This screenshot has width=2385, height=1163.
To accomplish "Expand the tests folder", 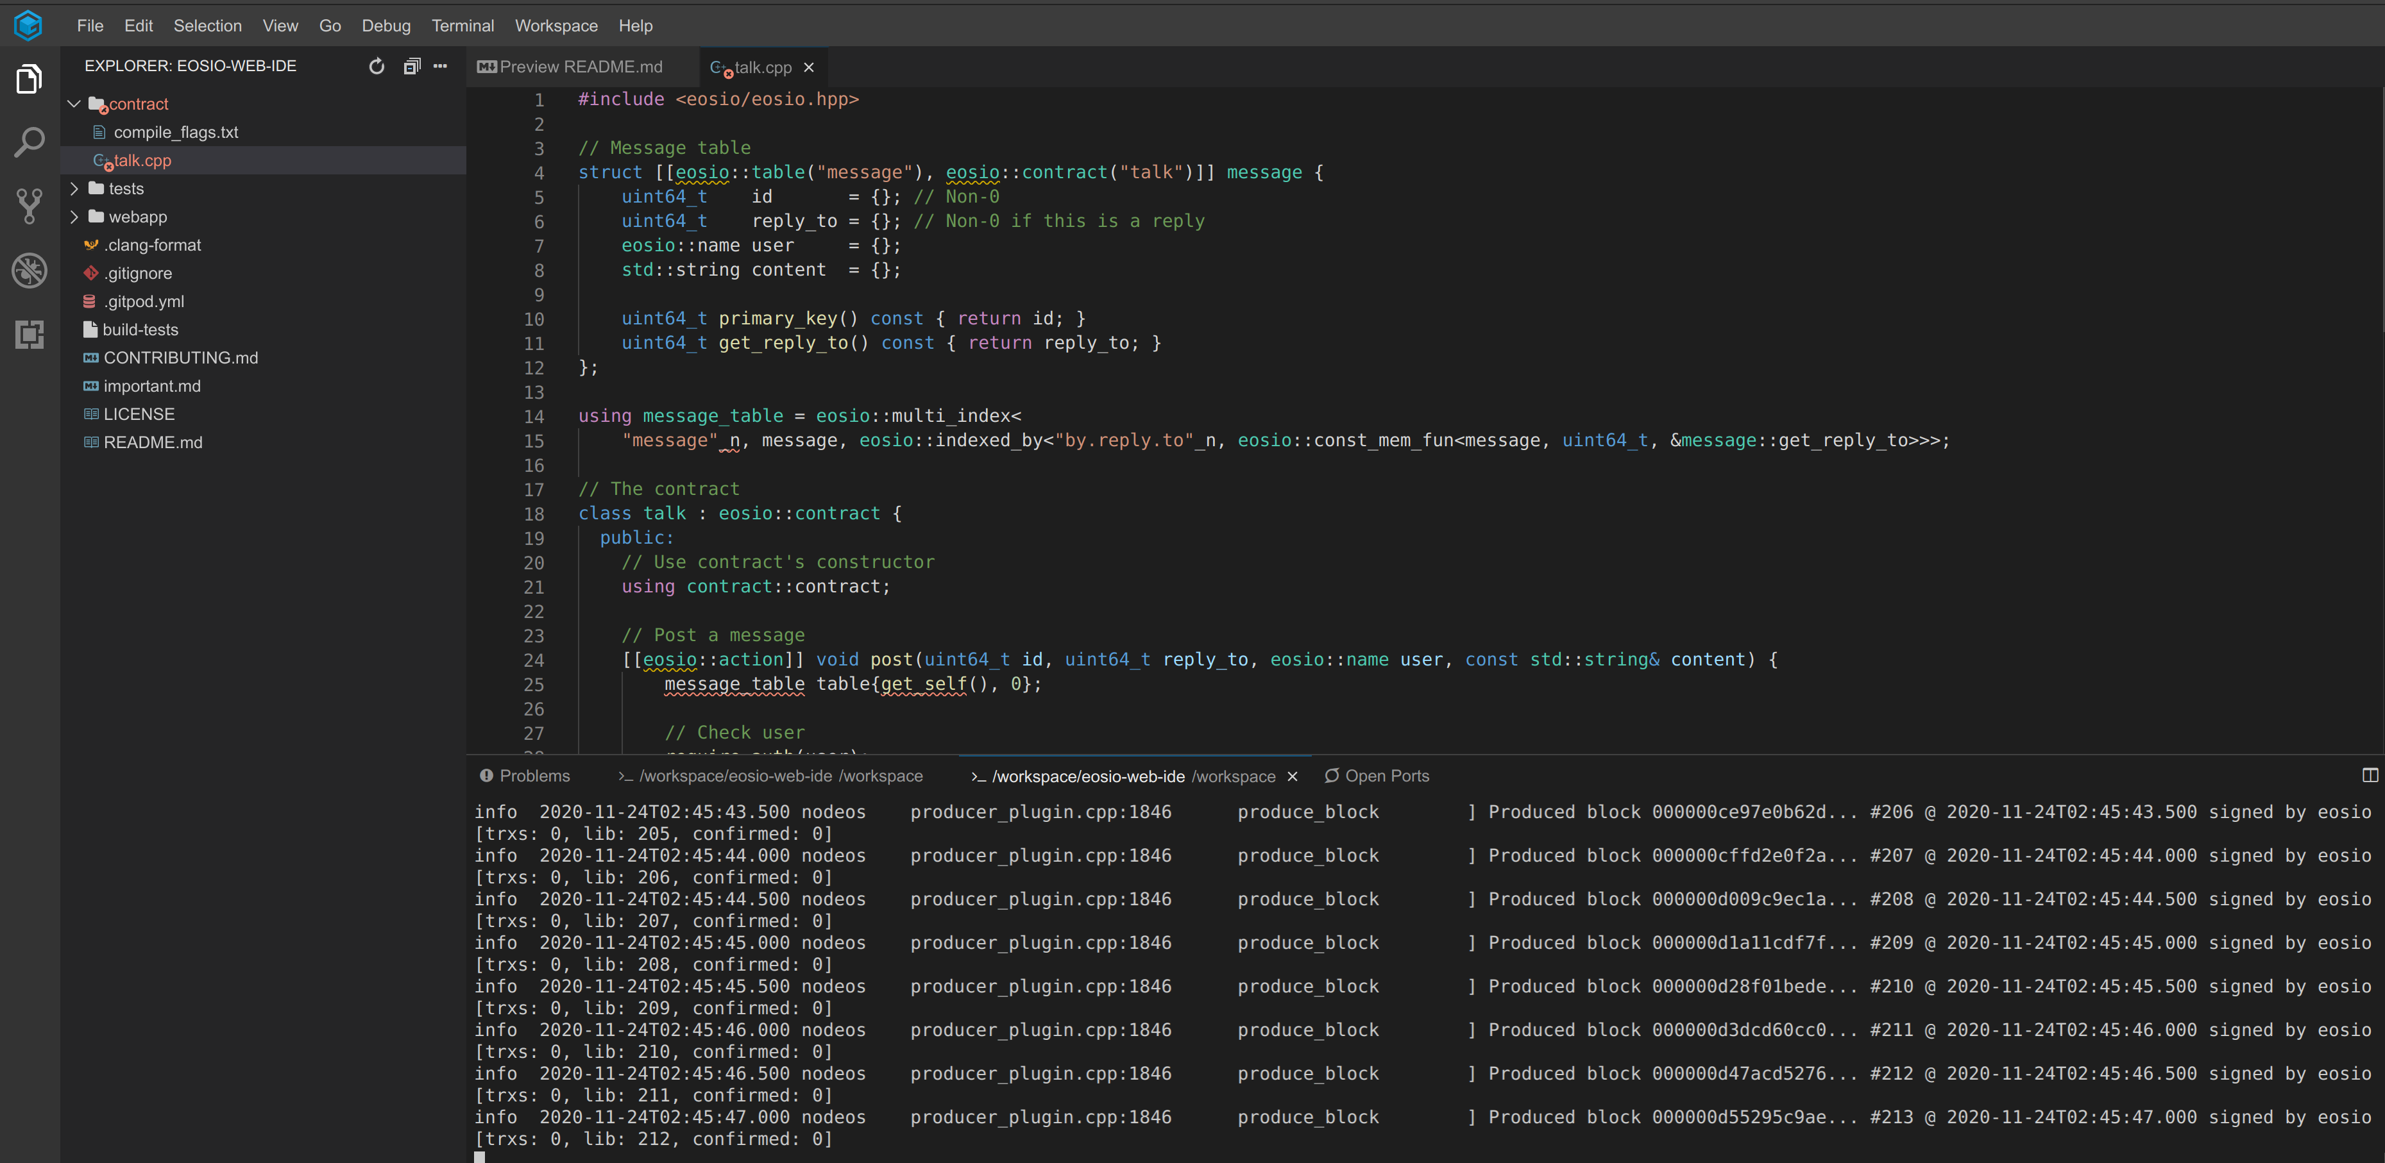I will (x=74, y=188).
